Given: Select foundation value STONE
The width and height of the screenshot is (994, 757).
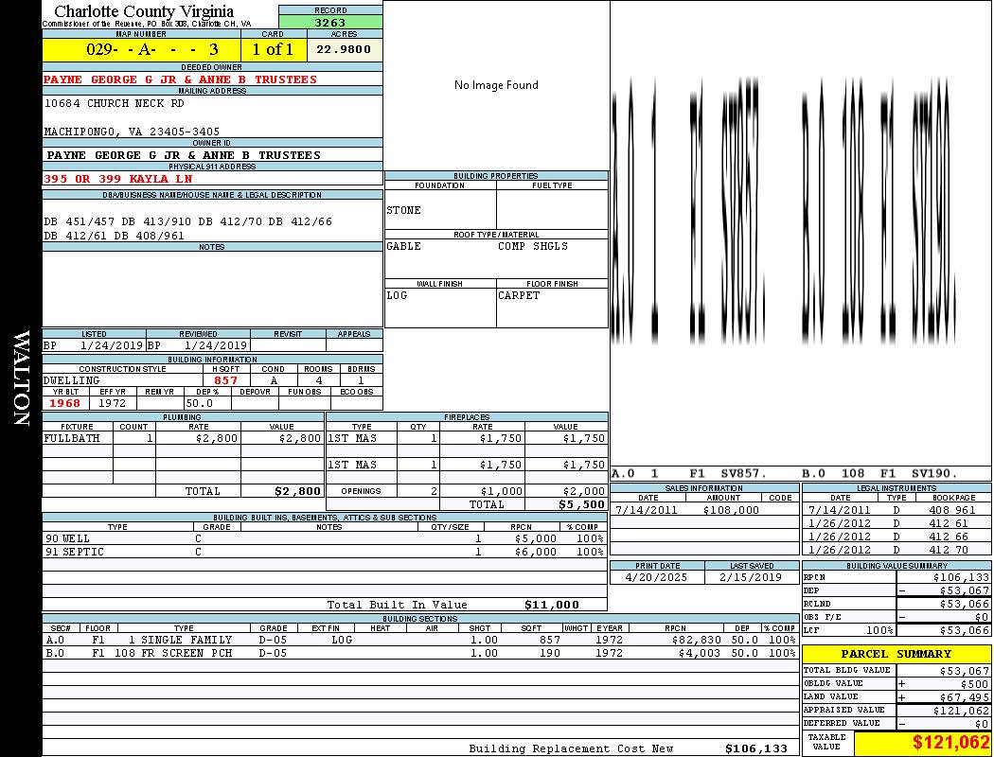Looking at the screenshot, I should 403,210.
